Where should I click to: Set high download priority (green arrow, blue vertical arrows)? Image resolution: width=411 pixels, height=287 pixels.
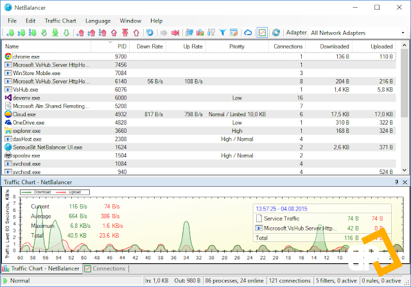pos(33,33)
